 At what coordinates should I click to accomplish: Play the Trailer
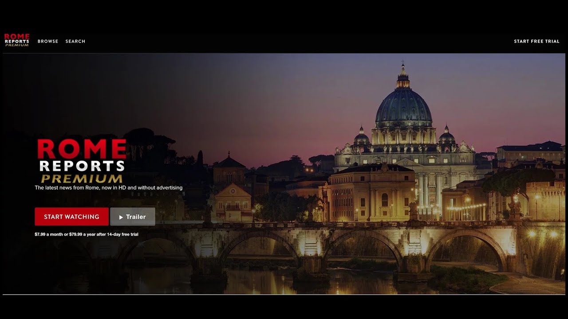[133, 217]
